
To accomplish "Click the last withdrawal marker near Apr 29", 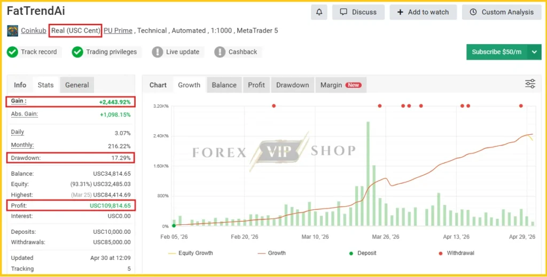I will [521, 106].
